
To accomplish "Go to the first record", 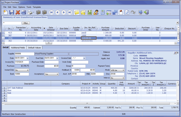I will click(51, 12).
